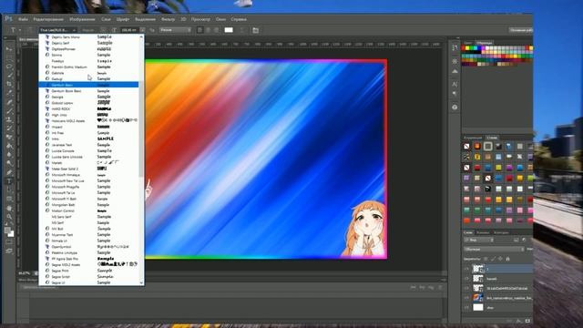Click the text color swatch in options bar
Screen dimensions: 583x328
click(x=229, y=30)
